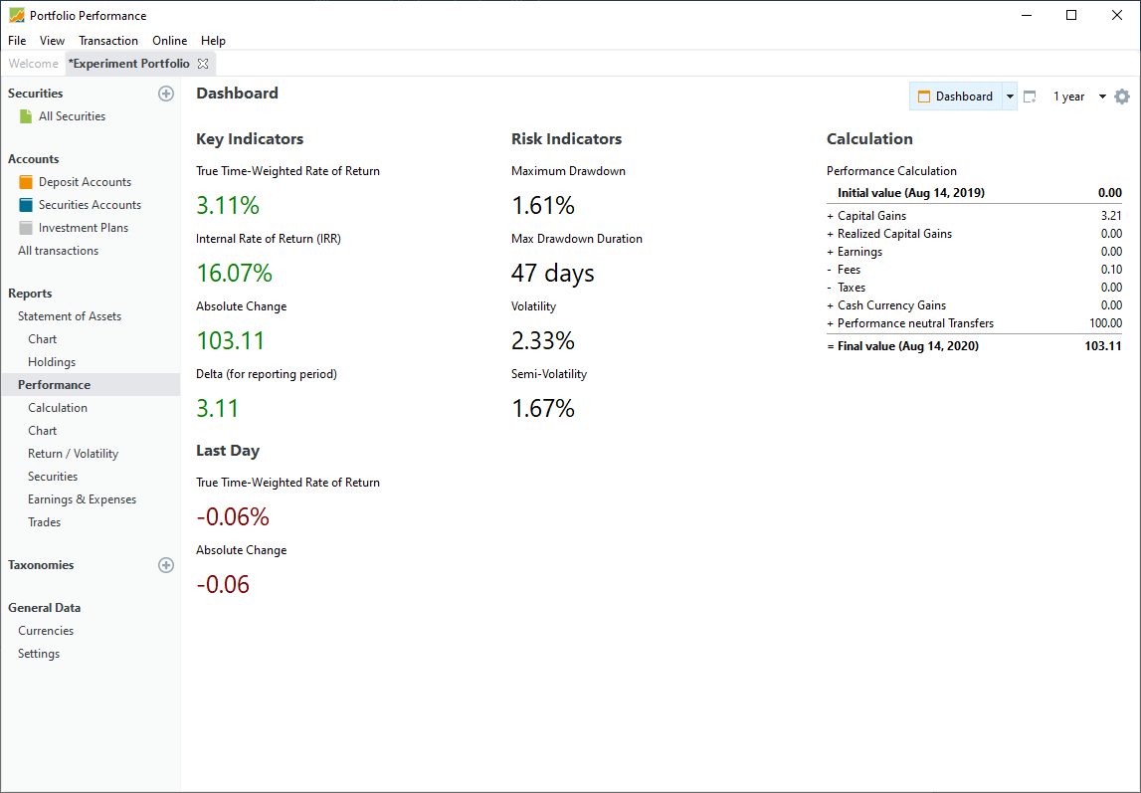Click the add security plus icon

(166, 94)
